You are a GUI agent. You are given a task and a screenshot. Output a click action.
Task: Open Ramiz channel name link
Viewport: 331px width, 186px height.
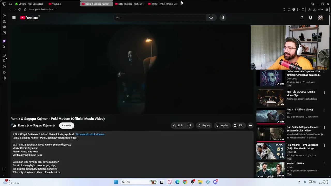click(22, 126)
